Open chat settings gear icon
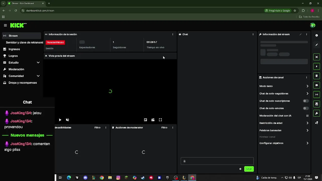Screen dimensions: 322x181 (x=240, y=169)
